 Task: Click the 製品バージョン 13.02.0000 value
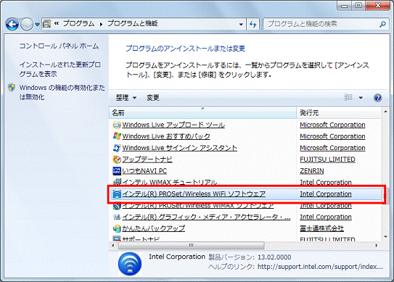point(274,257)
